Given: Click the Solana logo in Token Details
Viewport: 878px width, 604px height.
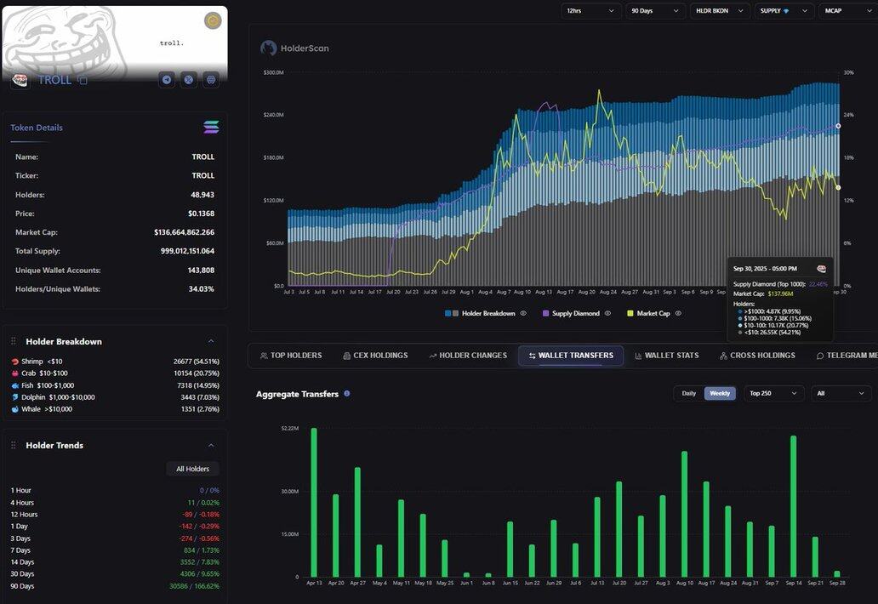Looking at the screenshot, I should pyautogui.click(x=211, y=128).
